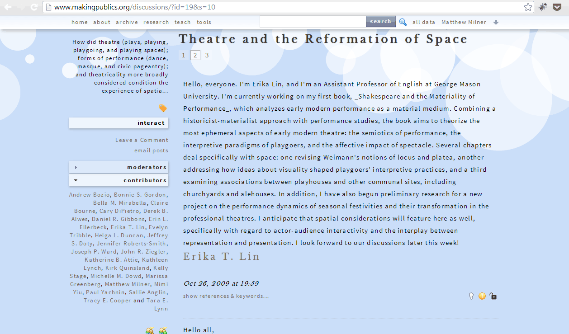Open the archive menu item
569x334 pixels.
(x=127, y=22)
